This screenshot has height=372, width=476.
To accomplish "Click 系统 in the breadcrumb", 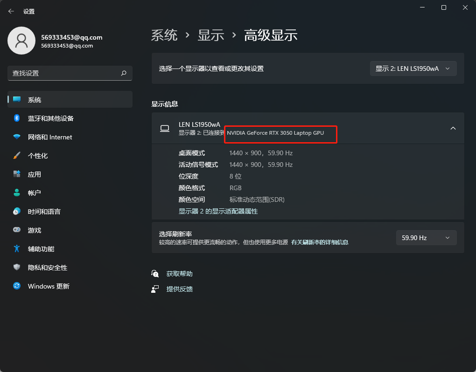I will tap(164, 35).
